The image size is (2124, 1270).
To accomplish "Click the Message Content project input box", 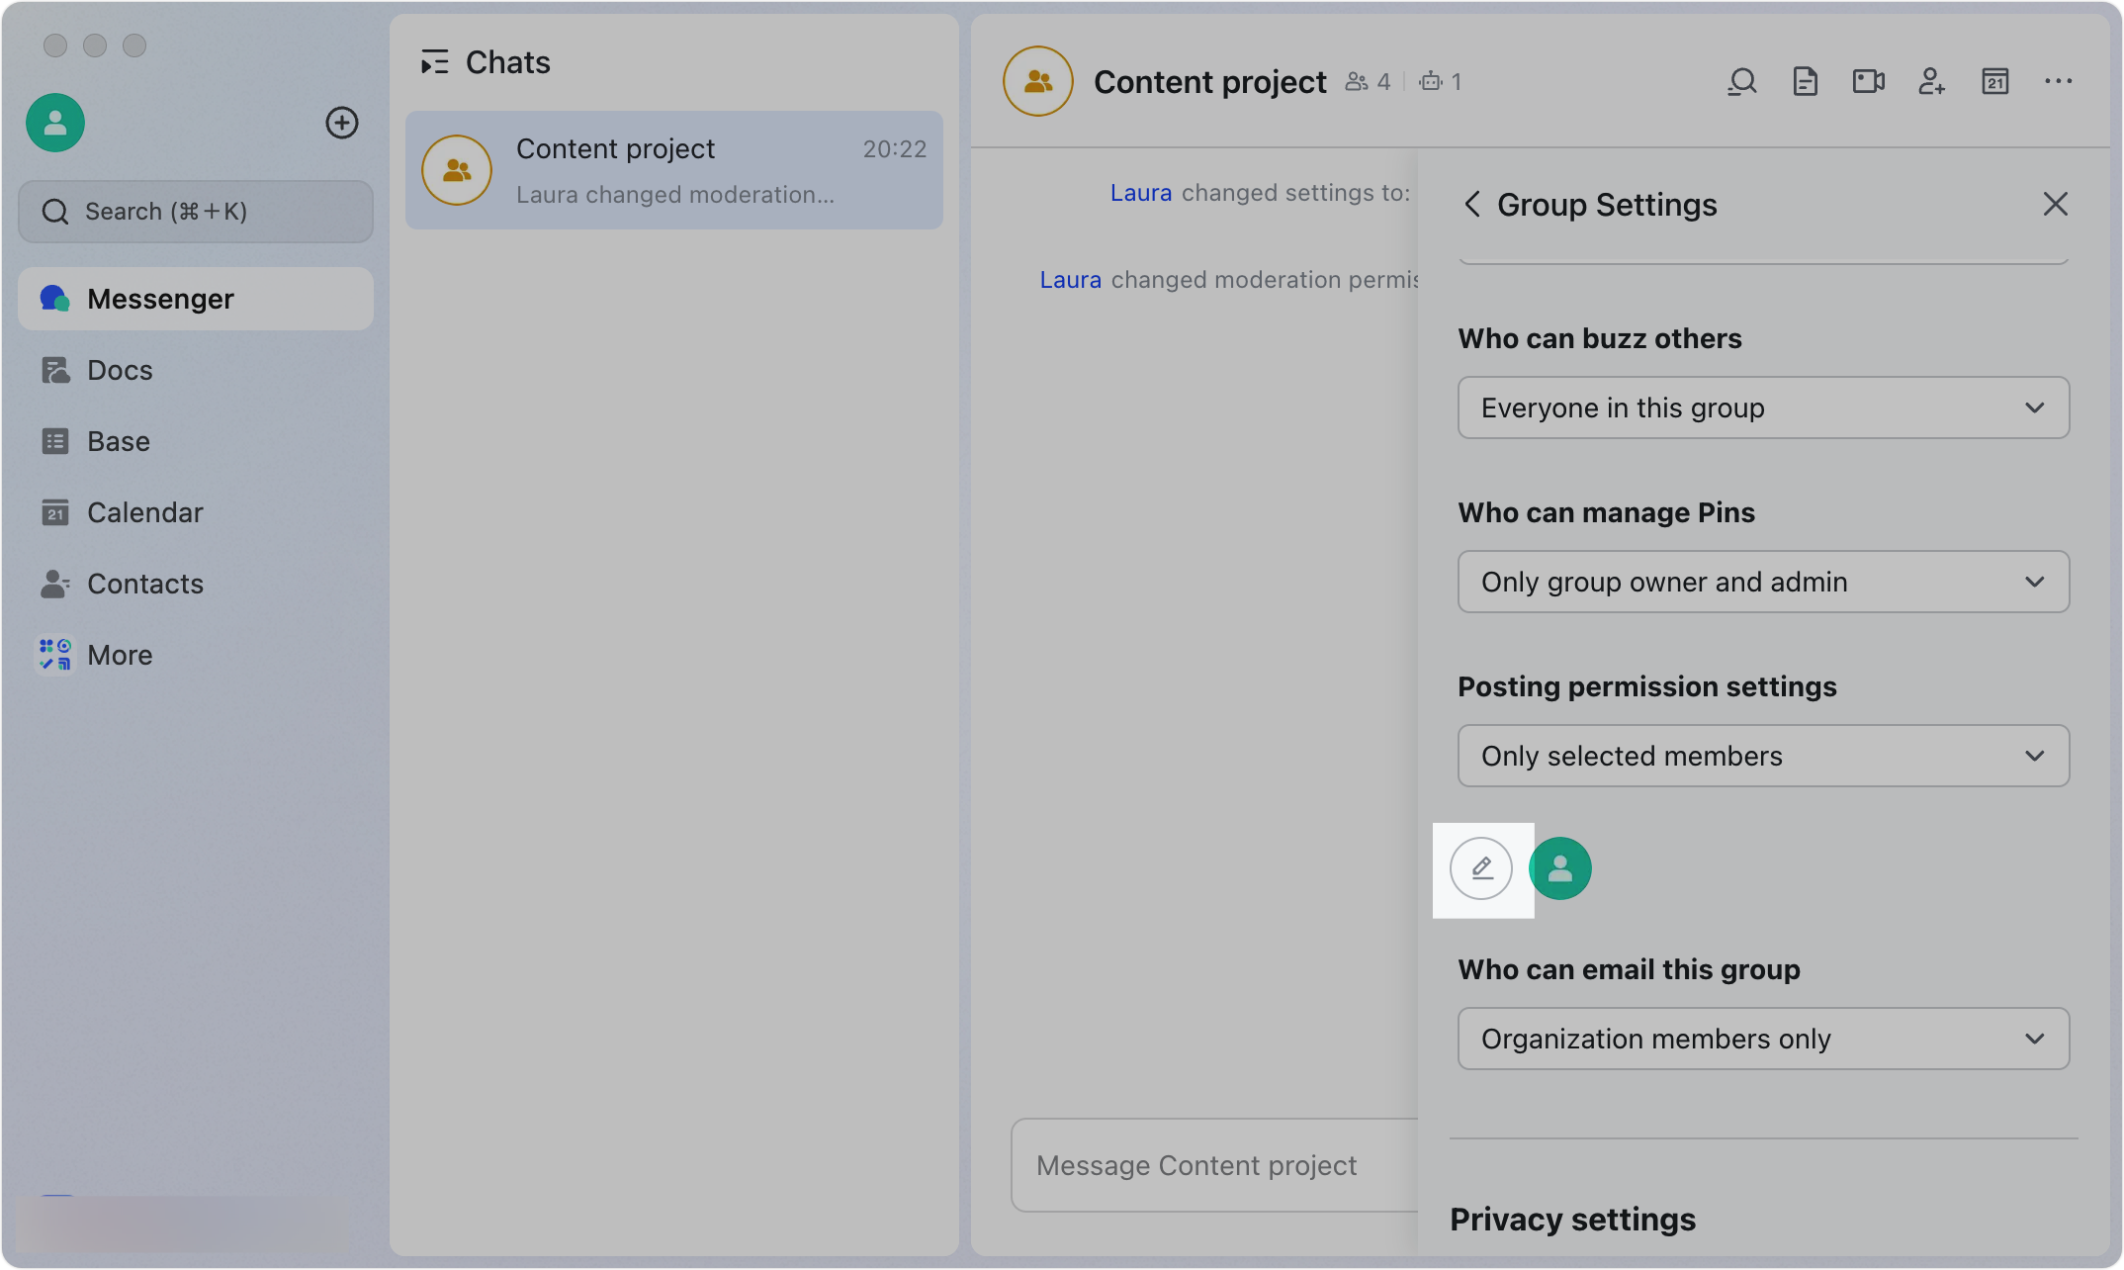I will coord(1214,1165).
